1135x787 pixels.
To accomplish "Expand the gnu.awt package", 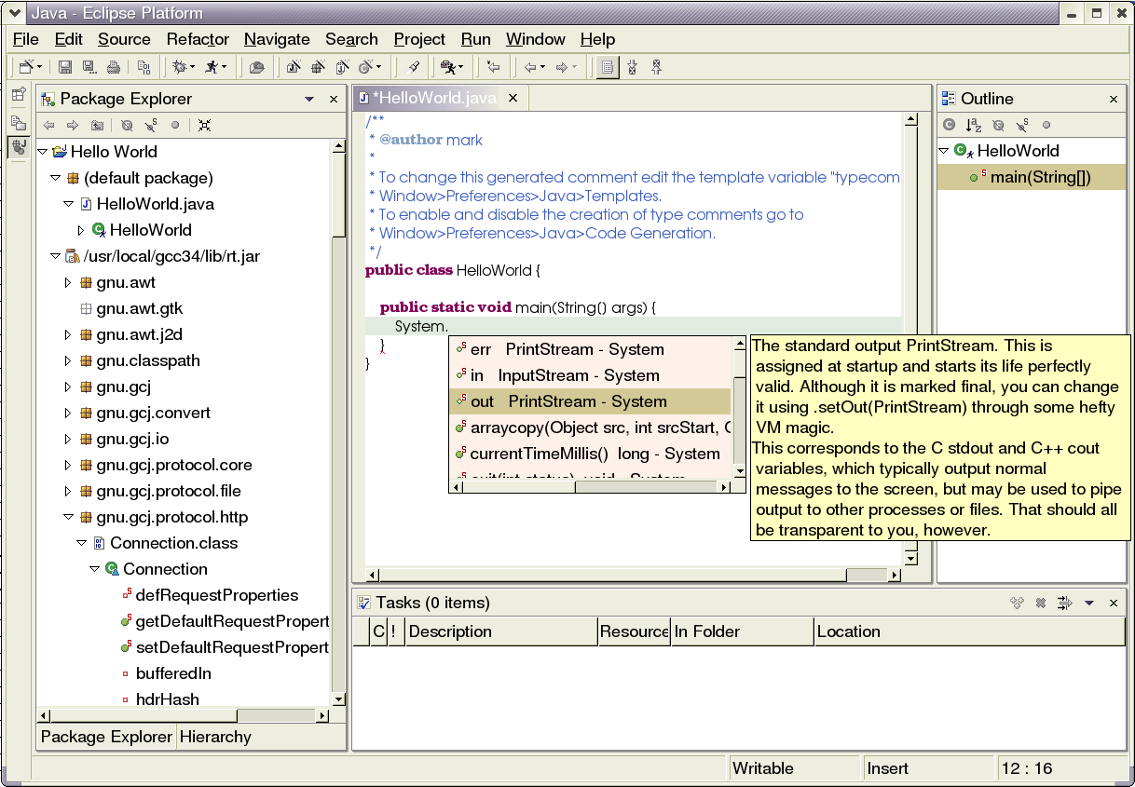I will pyautogui.click(x=68, y=282).
